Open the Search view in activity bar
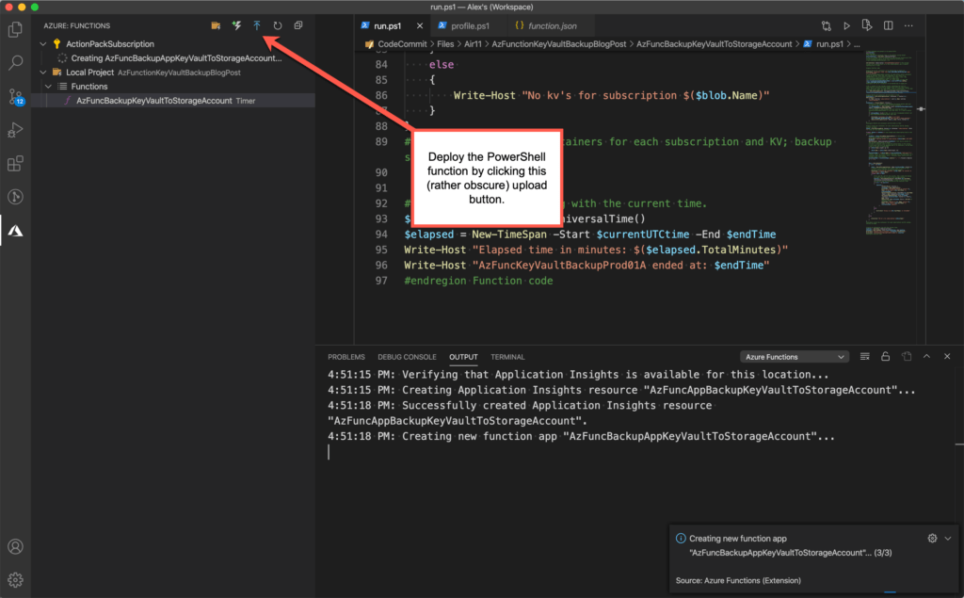Viewport: 964px width, 598px height. tap(15, 62)
